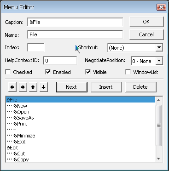Enable the WindowList checkbox
Viewport: 169px width, 171px height.
point(128,72)
